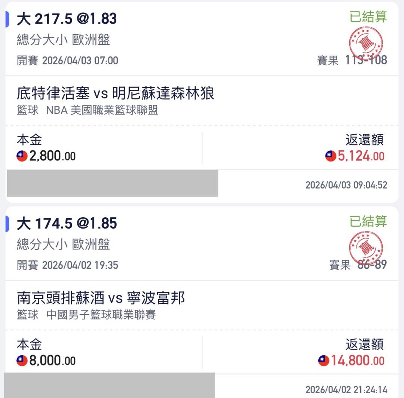Click the 2026/04/03 09:04:52 settlement timestamp
Image resolution: width=404 pixels, height=398 pixels.
point(346,185)
